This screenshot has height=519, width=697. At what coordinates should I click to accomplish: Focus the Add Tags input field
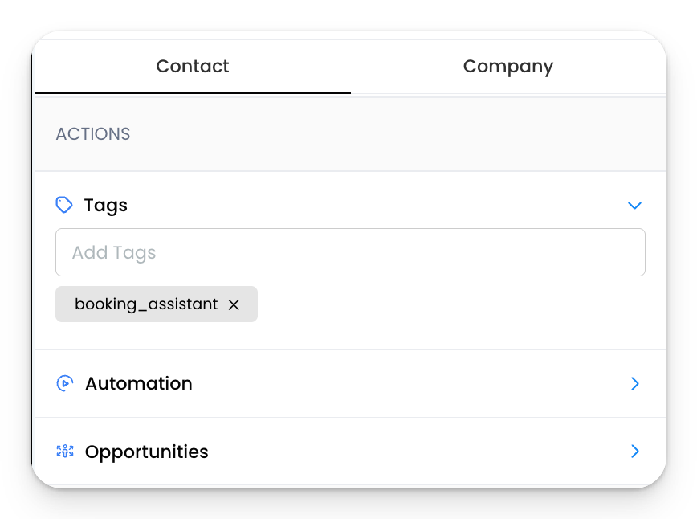click(x=349, y=252)
